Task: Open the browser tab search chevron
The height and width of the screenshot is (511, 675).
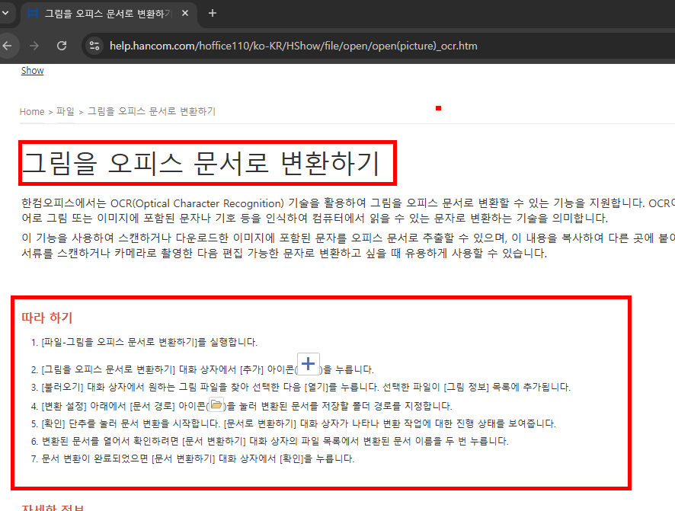Action: (8, 13)
